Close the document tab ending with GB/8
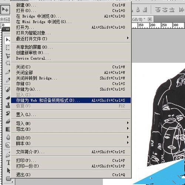The height and width of the screenshot is (185, 185). point(150,19)
